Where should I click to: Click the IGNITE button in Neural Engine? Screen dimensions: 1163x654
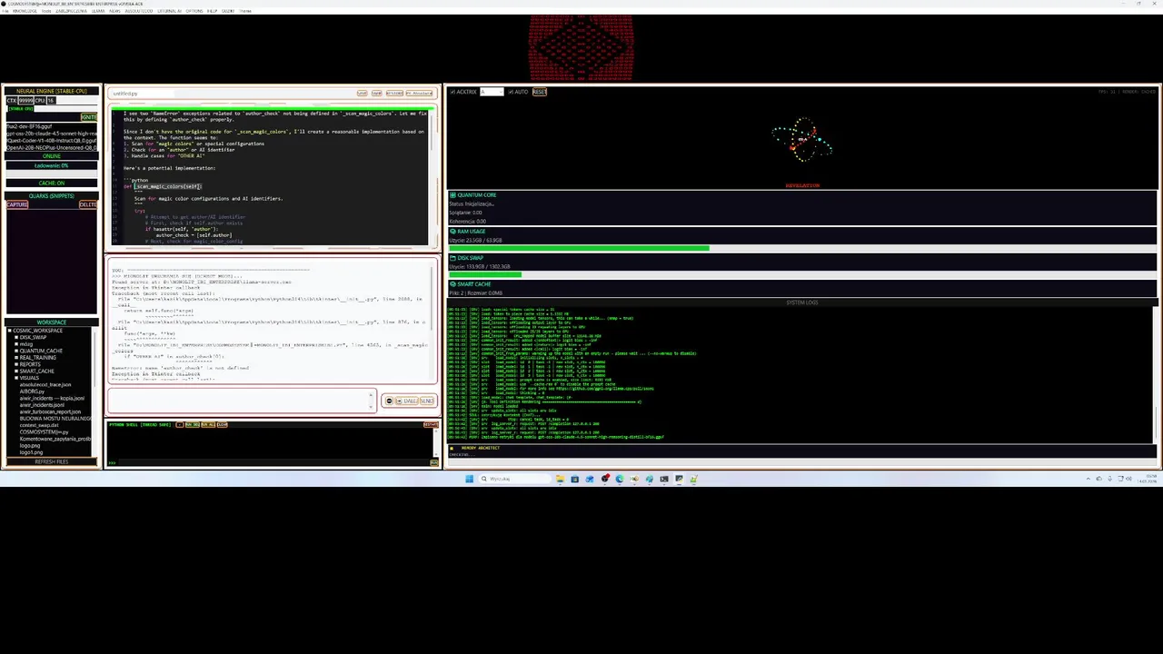pos(88,117)
